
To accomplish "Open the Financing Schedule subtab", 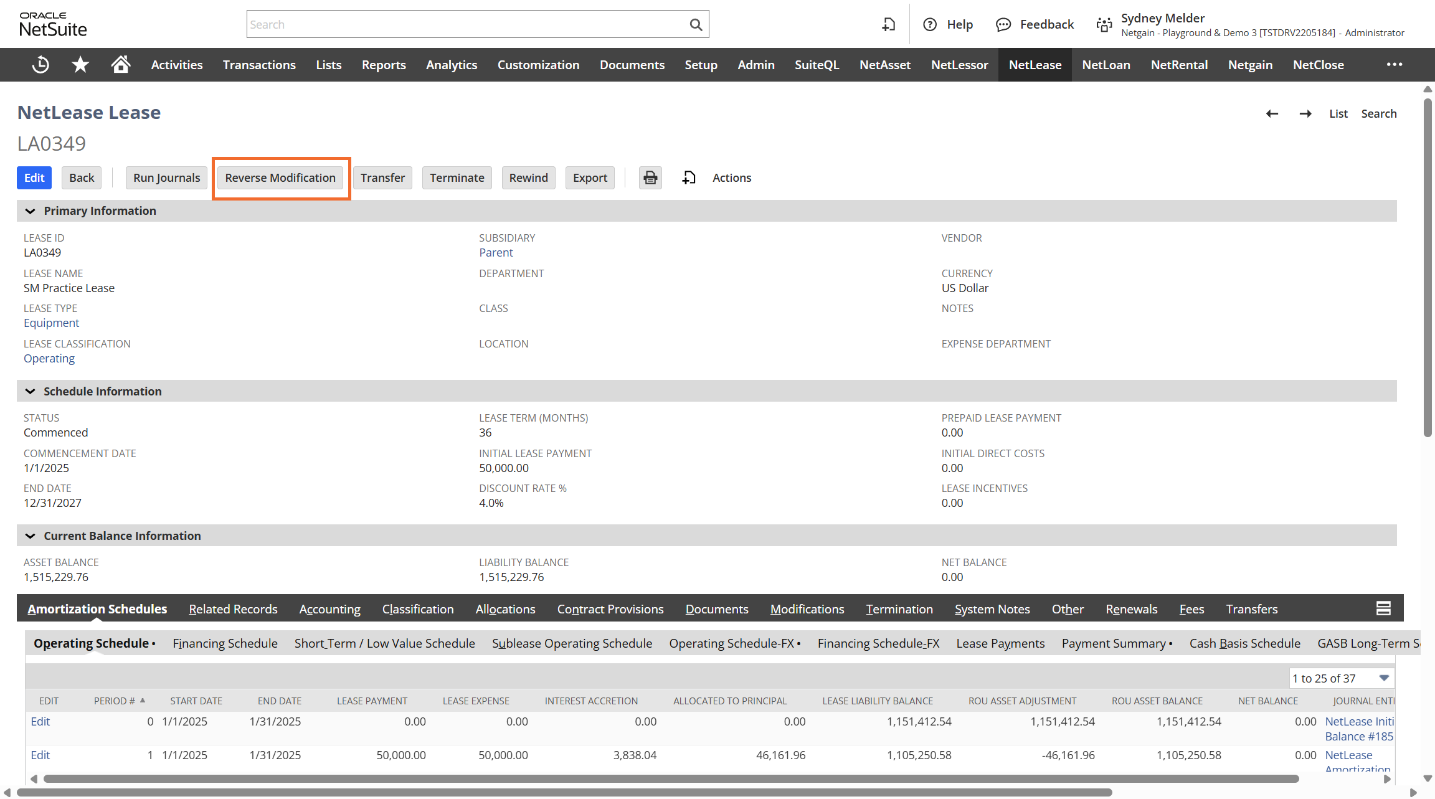I will click(225, 643).
